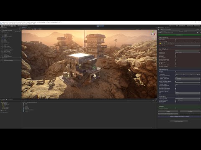Select MeshCombineStudio in the Hierarchy
Viewport: 201px width, 150px height.
click(x=8, y=60)
